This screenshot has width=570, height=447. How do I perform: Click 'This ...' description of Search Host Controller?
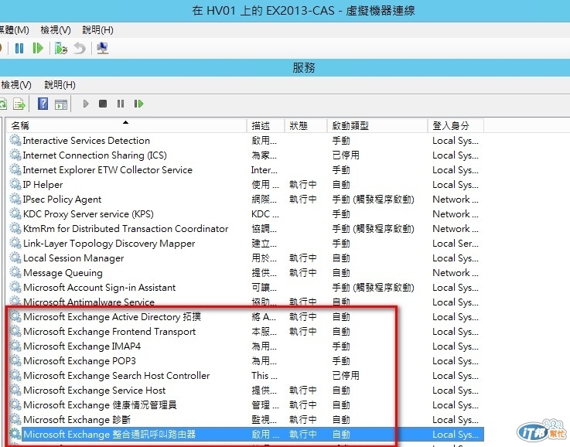click(x=265, y=375)
